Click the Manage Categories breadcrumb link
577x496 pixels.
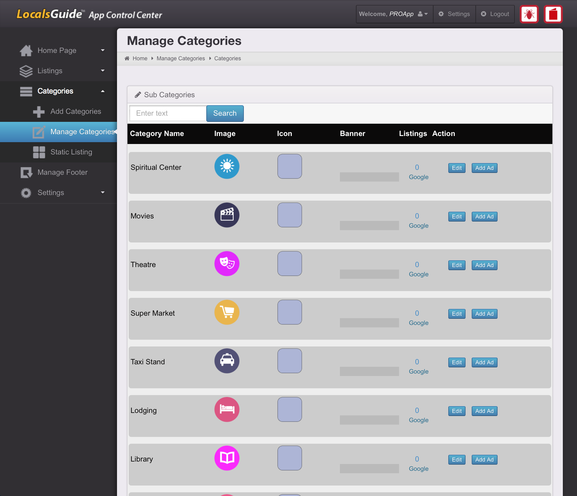[181, 58]
